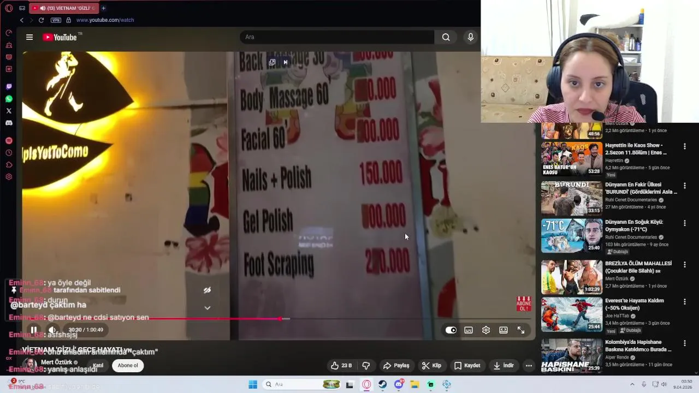Open X (Twitter) from the browser sidebar

(x=9, y=111)
